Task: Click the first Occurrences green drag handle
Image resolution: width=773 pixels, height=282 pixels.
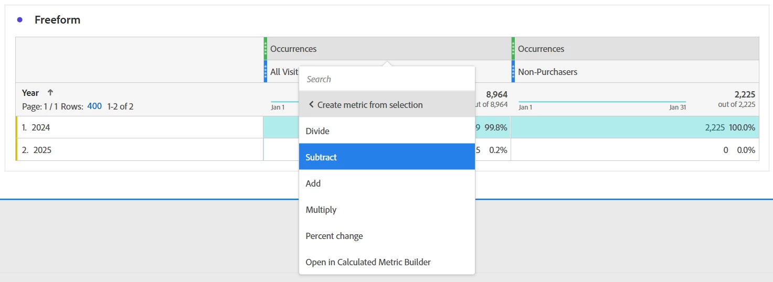Action: point(266,49)
